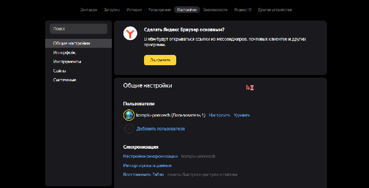Open the Другие устройства tab
The height and width of the screenshot is (188, 369).
coord(275,10)
